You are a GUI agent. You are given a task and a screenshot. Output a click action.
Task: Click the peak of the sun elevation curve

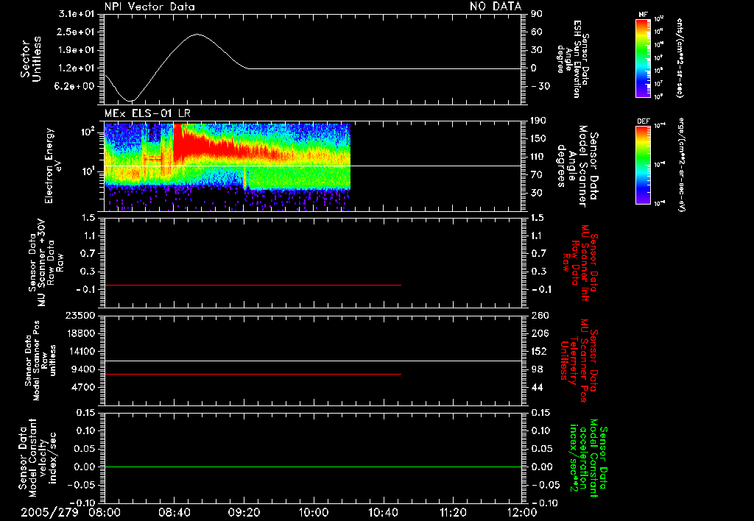point(197,34)
